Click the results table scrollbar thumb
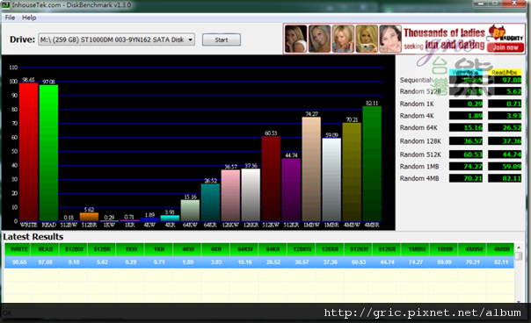 click(x=519, y=256)
